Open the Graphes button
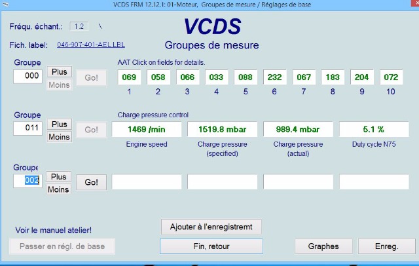This screenshot has width=419, height=266. click(x=323, y=246)
